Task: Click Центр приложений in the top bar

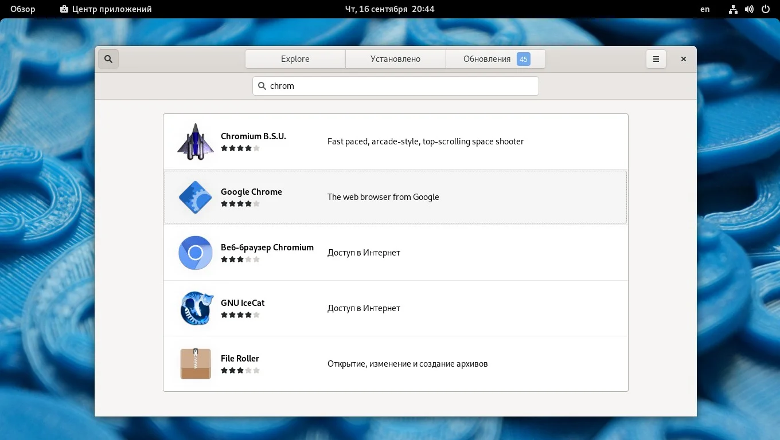Action: tap(105, 9)
